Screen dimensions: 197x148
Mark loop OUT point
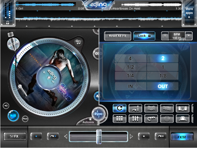click(x=162, y=86)
